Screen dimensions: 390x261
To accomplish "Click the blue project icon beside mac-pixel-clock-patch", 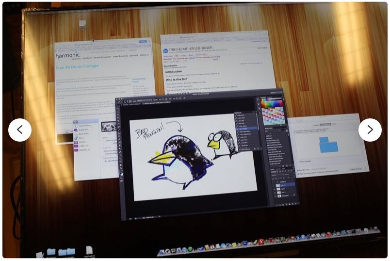I will point(165,51).
